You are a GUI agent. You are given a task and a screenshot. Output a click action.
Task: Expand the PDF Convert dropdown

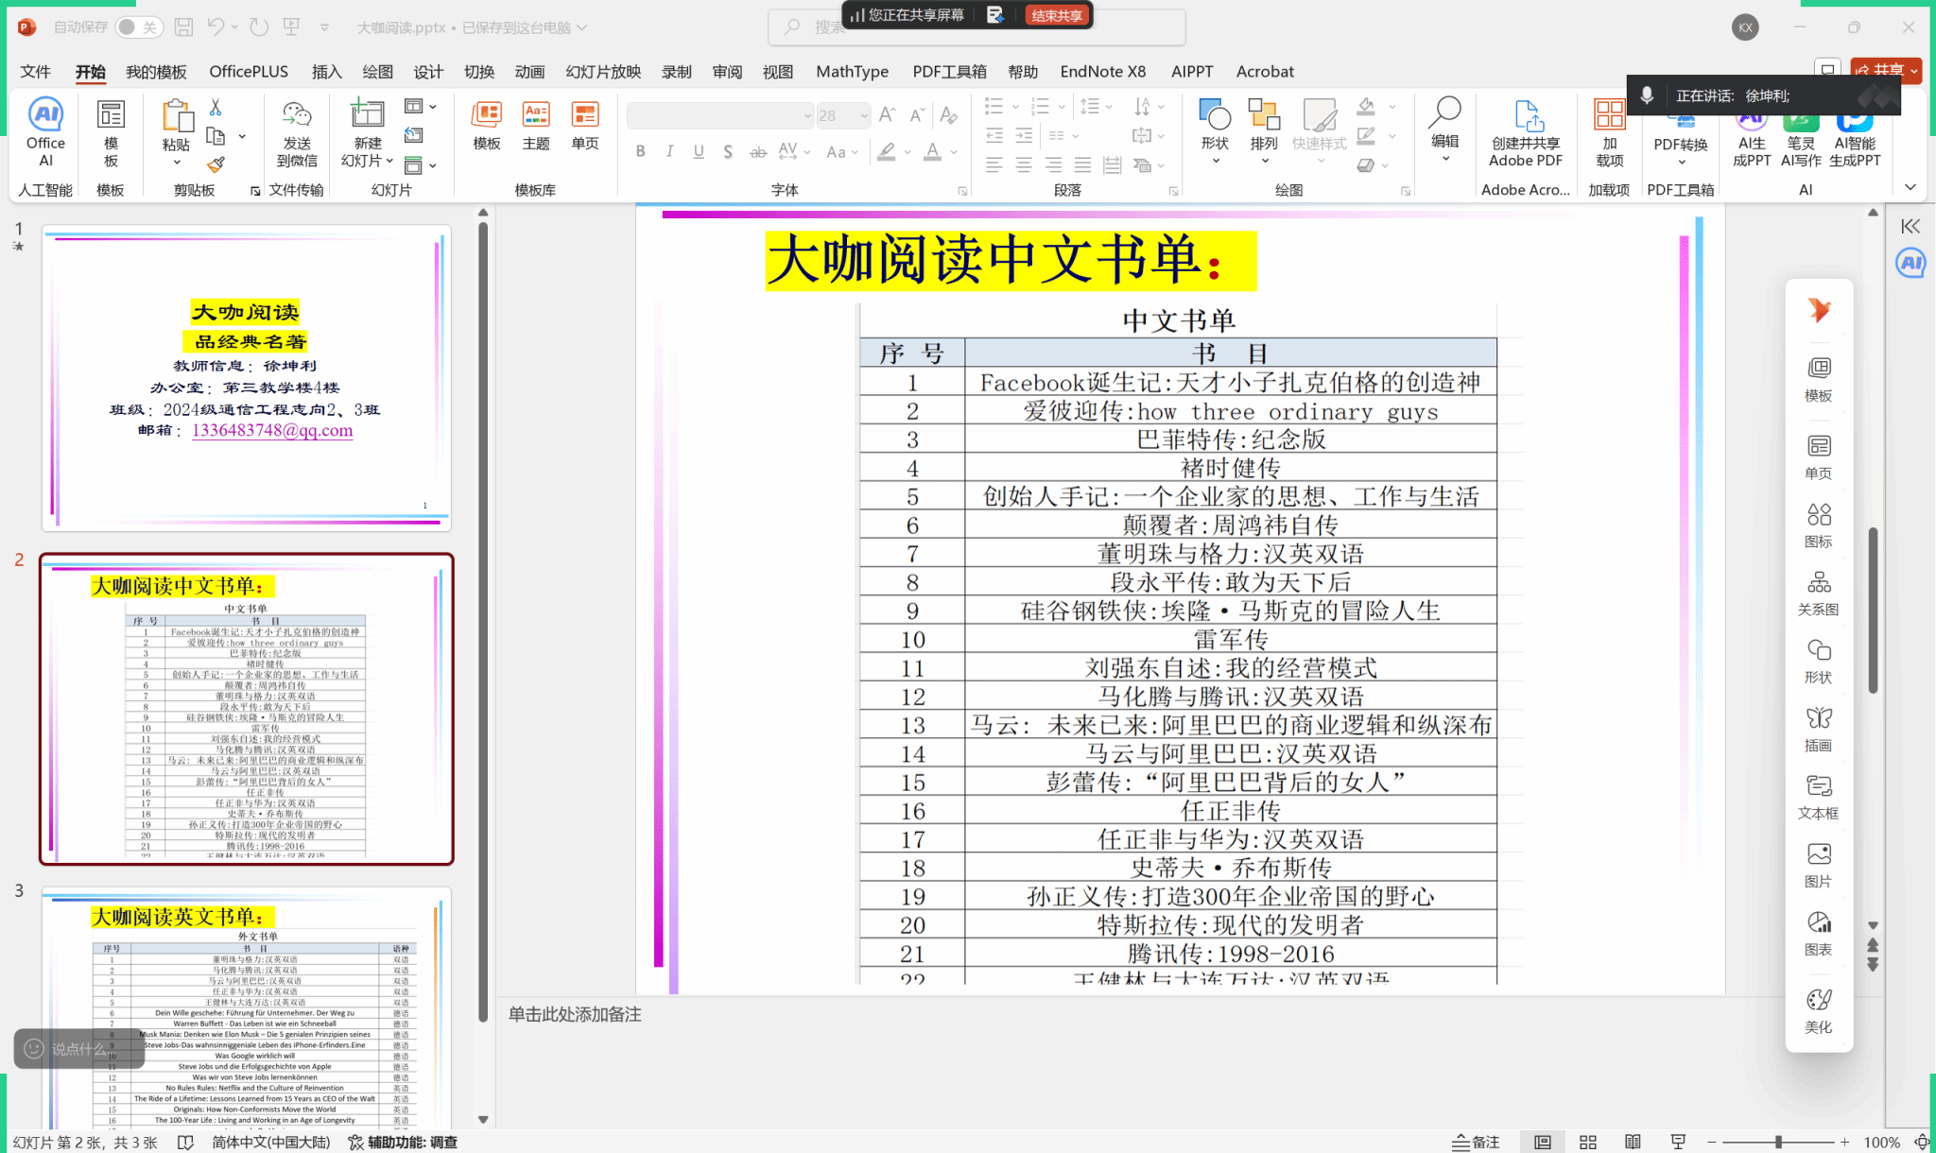pyautogui.click(x=1681, y=163)
